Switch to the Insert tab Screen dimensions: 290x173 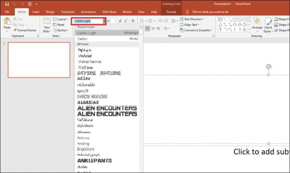tap(36, 12)
